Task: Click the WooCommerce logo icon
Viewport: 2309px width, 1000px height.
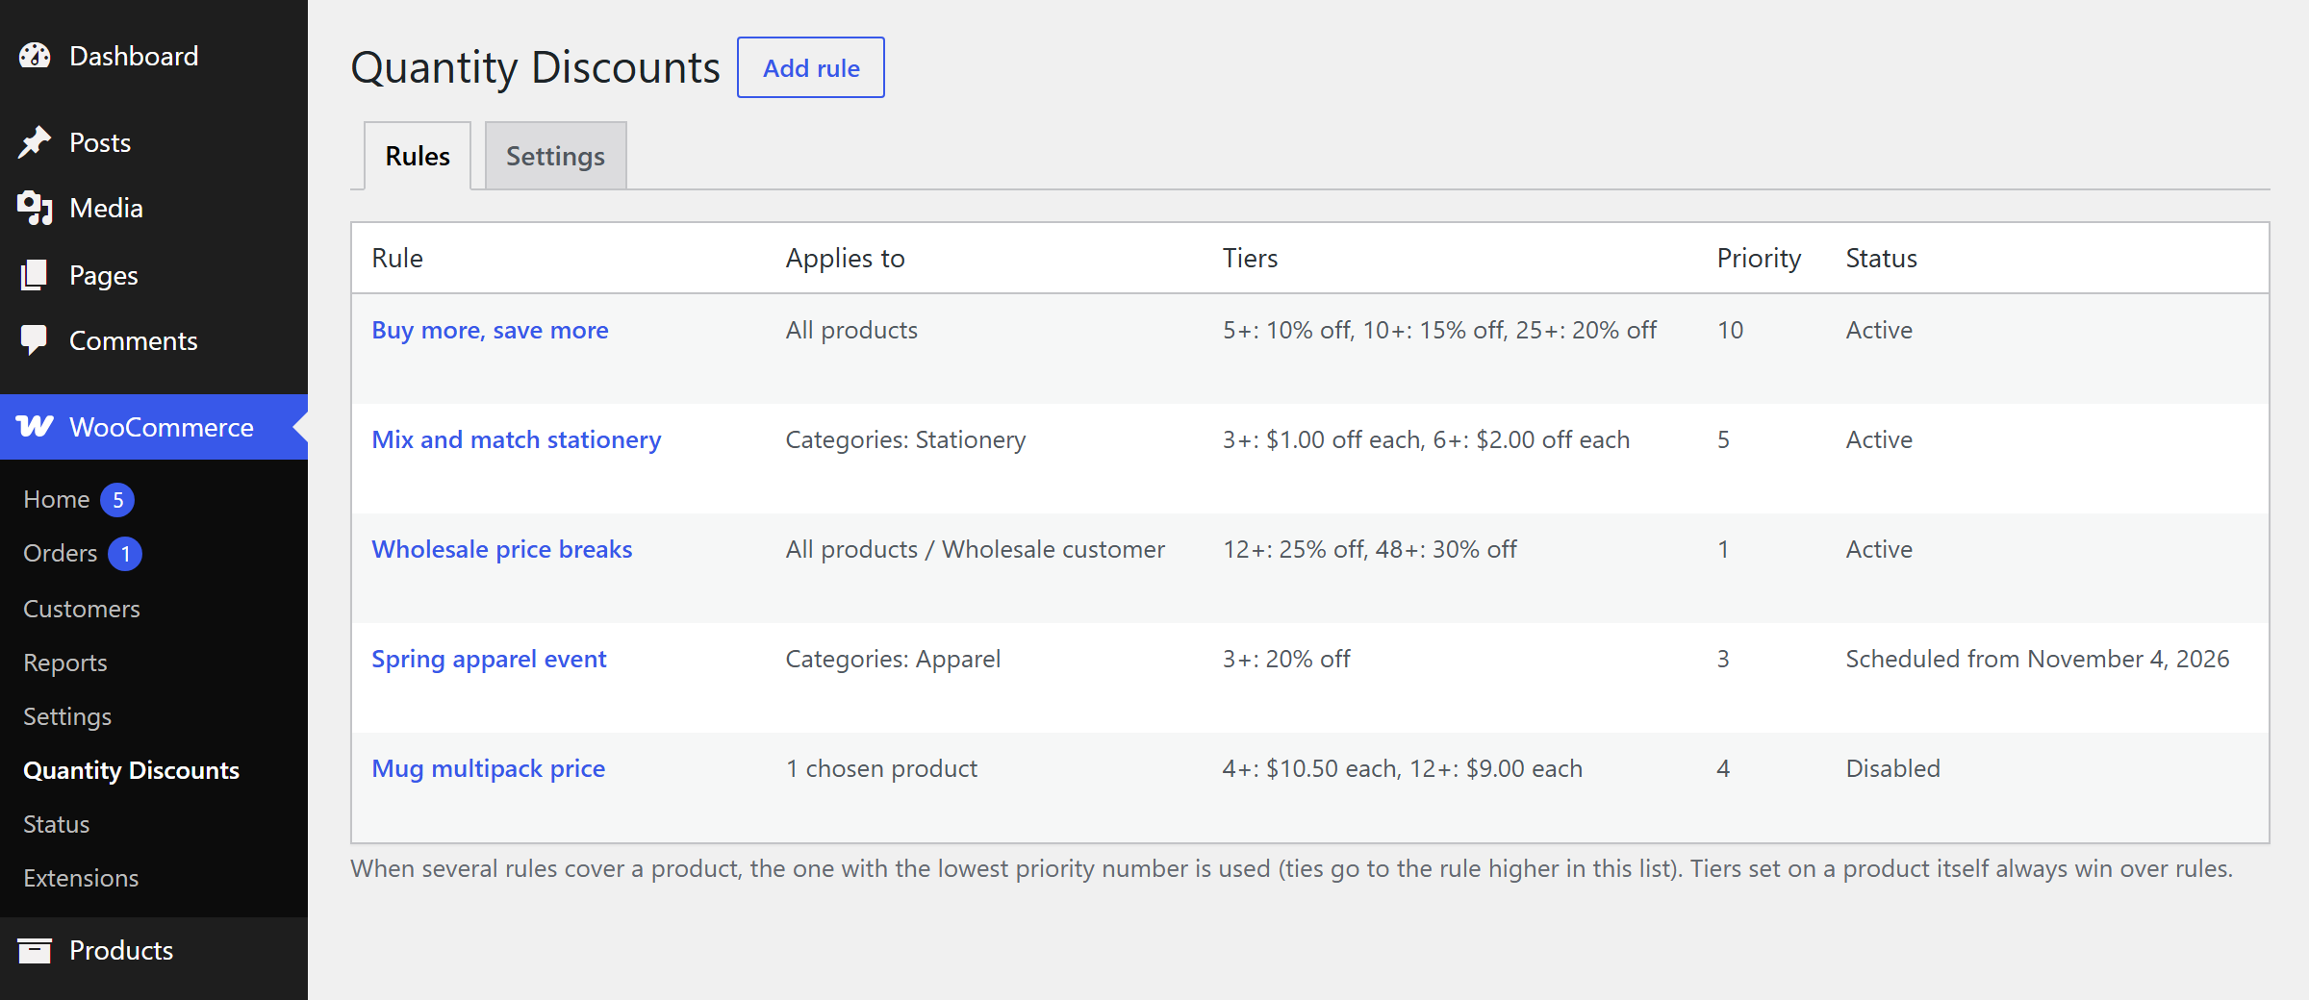Action: point(35,427)
